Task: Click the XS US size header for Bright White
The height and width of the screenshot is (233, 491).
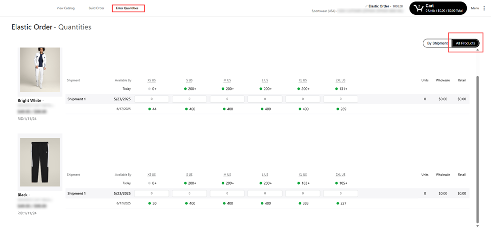Action: (152, 80)
